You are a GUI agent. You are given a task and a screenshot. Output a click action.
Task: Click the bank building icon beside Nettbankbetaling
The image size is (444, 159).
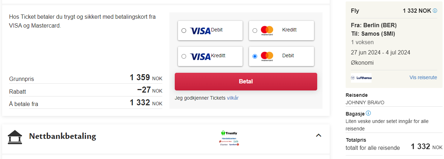click(x=15, y=137)
